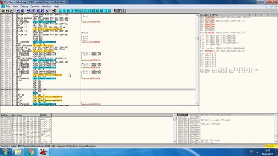This screenshot has width=278, height=156.
Task: Open the Window menu
Action: tap(46, 6)
